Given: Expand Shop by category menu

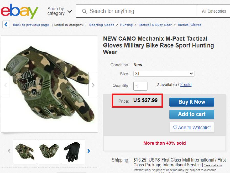Looking at the screenshot, I should click(x=59, y=11).
